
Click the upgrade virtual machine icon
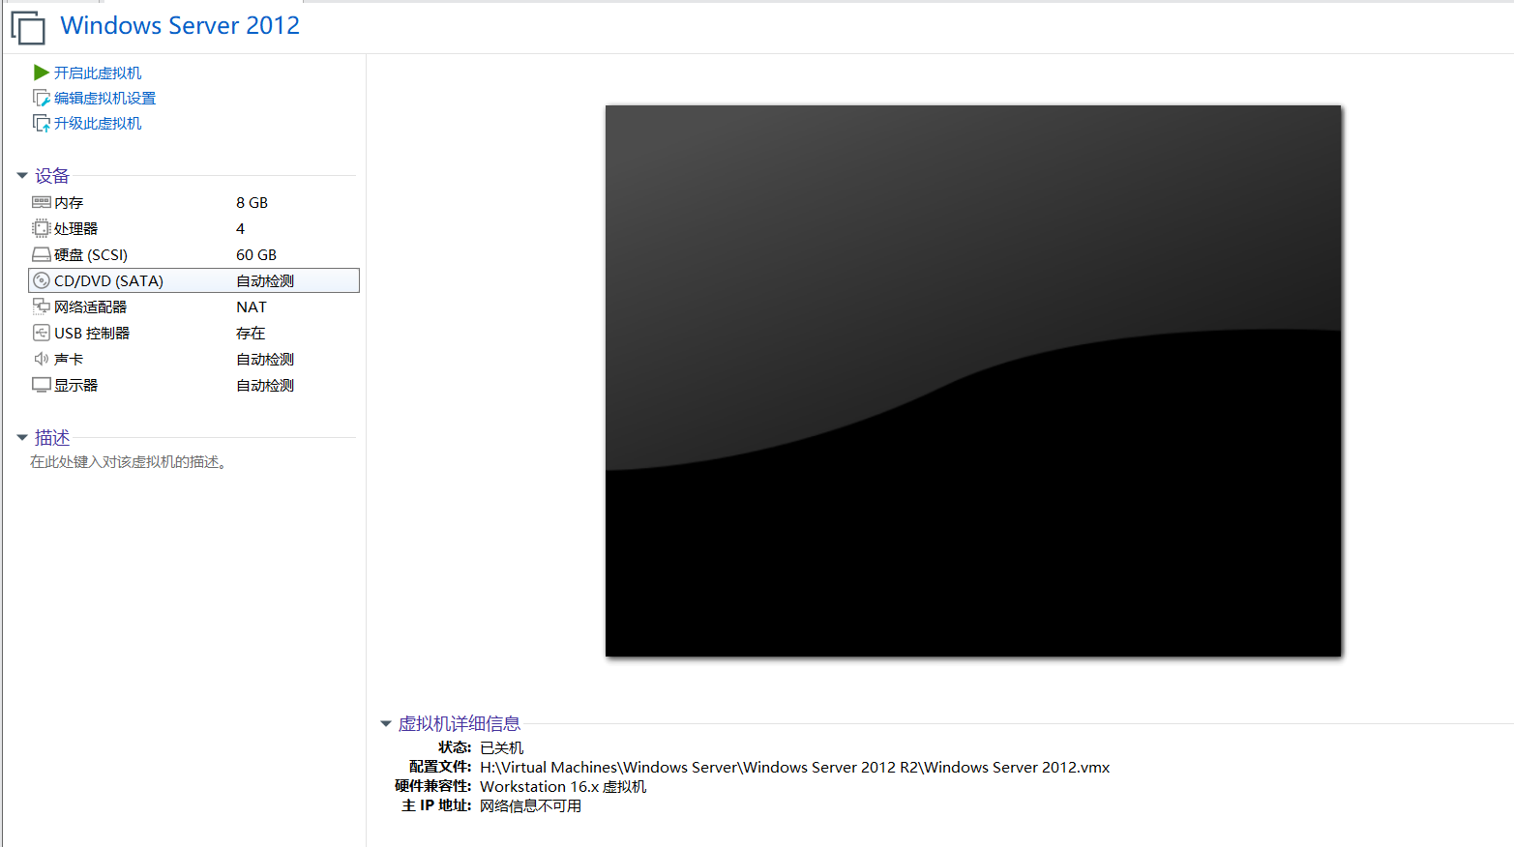point(42,123)
